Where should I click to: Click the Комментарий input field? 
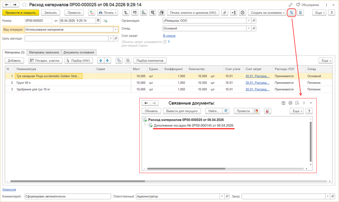coord(67,196)
